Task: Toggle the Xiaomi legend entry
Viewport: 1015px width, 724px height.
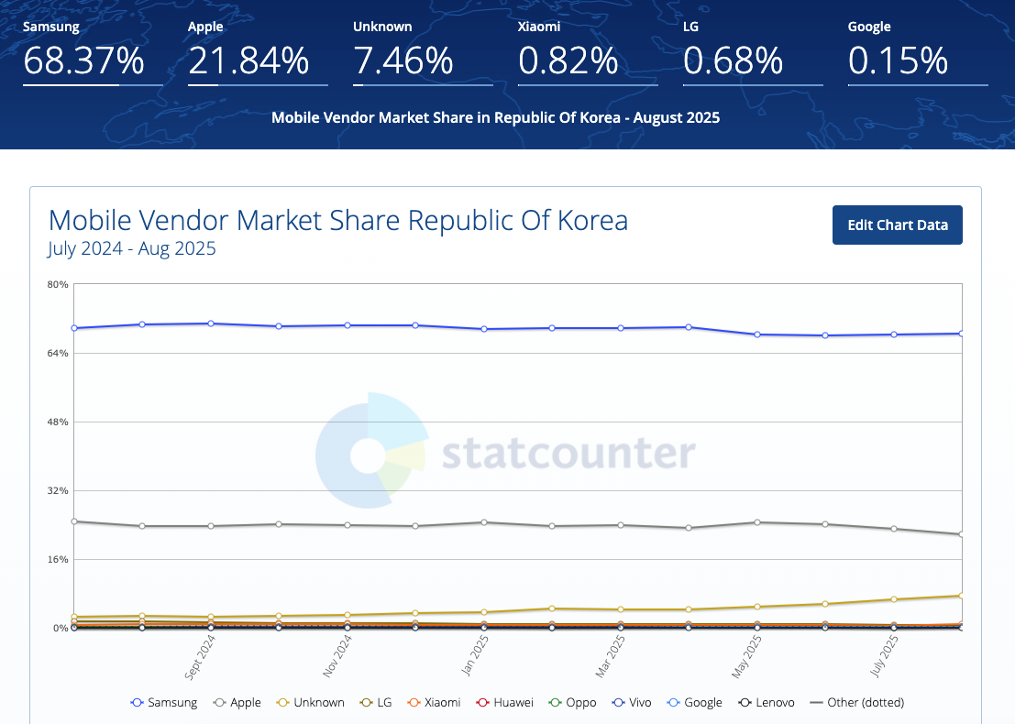Action: [x=434, y=703]
